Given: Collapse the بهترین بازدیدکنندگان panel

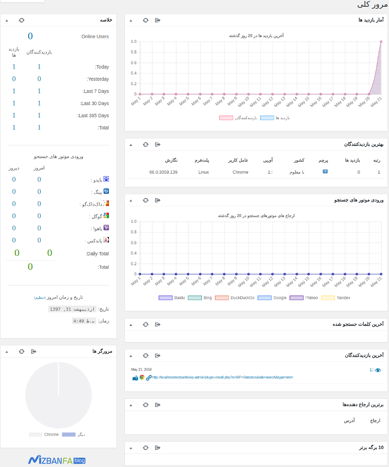Looking at the screenshot, I should [x=131, y=145].
